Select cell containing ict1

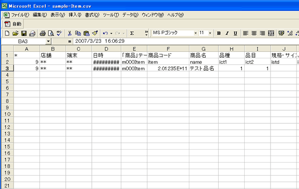pyautogui.click(x=232, y=62)
